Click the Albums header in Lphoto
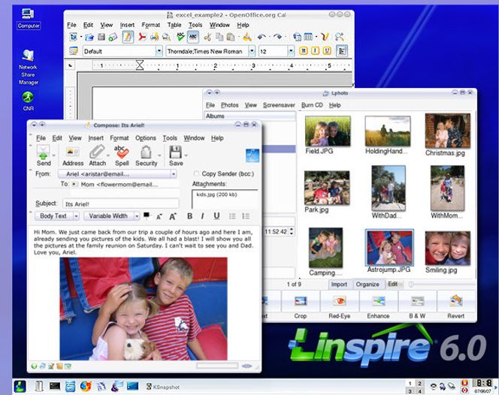 (x=249, y=116)
